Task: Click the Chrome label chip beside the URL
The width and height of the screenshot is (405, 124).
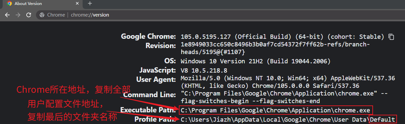Action: tap(56, 15)
